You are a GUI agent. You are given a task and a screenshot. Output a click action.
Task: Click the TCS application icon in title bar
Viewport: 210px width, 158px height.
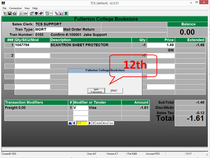[x=3, y=3]
